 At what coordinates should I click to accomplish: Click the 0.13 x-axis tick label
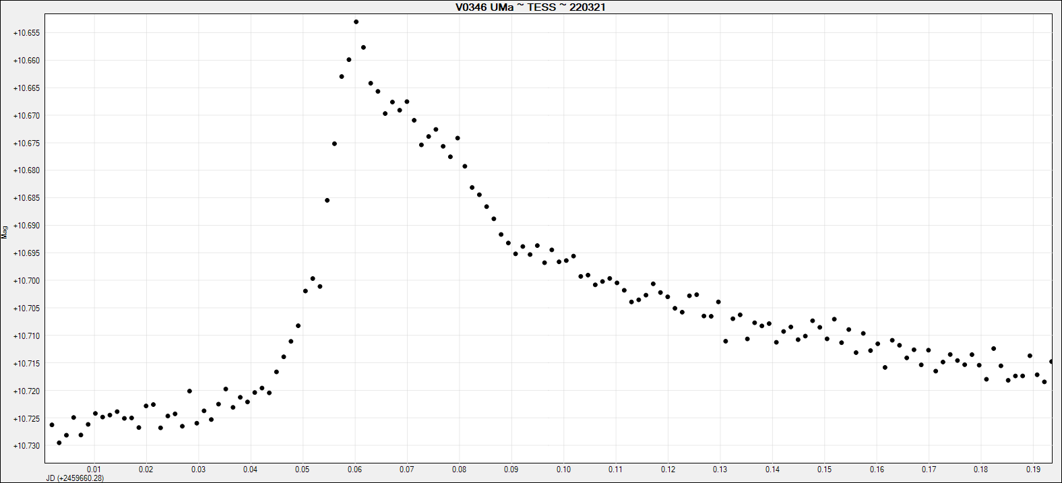pyautogui.click(x=720, y=470)
